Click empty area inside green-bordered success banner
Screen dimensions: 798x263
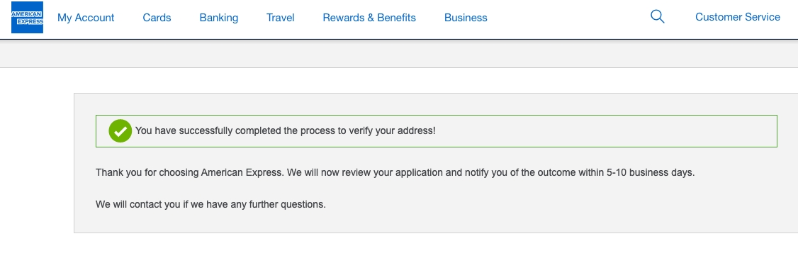pyautogui.click(x=606, y=130)
